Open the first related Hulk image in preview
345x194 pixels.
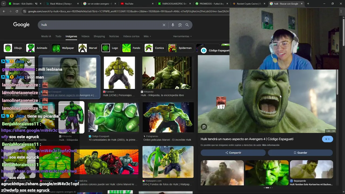click(222, 173)
